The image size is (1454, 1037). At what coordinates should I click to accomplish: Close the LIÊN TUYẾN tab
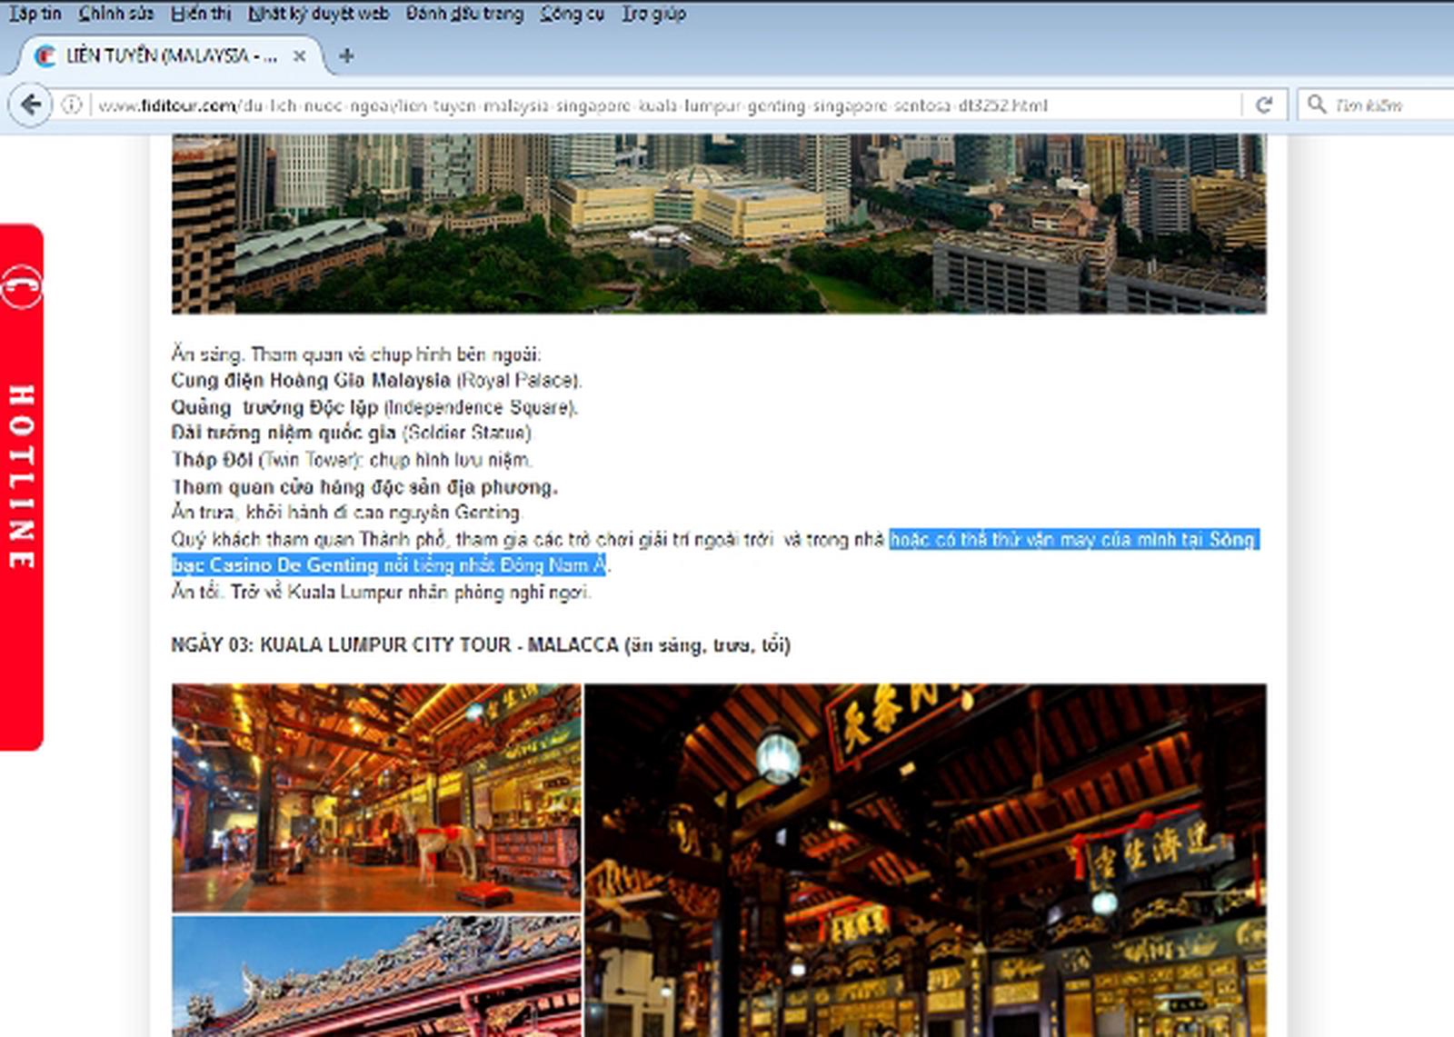pos(299,56)
